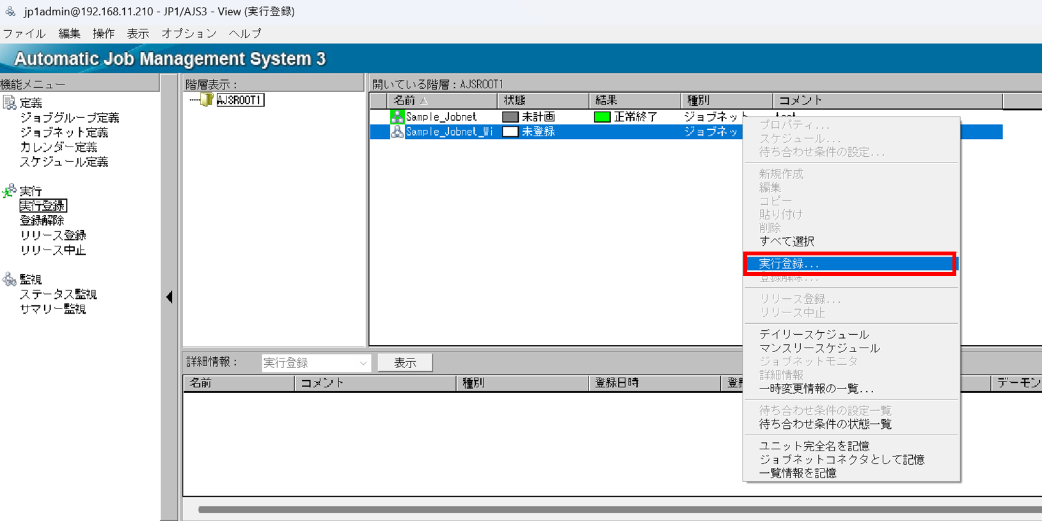Click the AJSROOT1 folder icon in tree
The width and height of the screenshot is (1042, 521).
pyautogui.click(x=207, y=100)
